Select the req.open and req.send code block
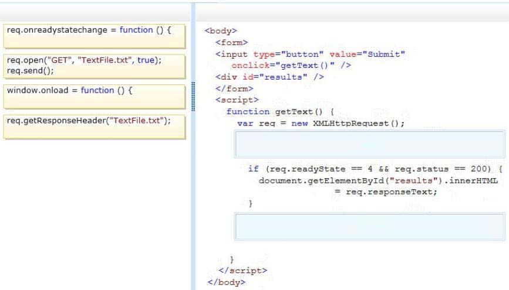The height and width of the screenshot is (290, 509). (x=95, y=66)
